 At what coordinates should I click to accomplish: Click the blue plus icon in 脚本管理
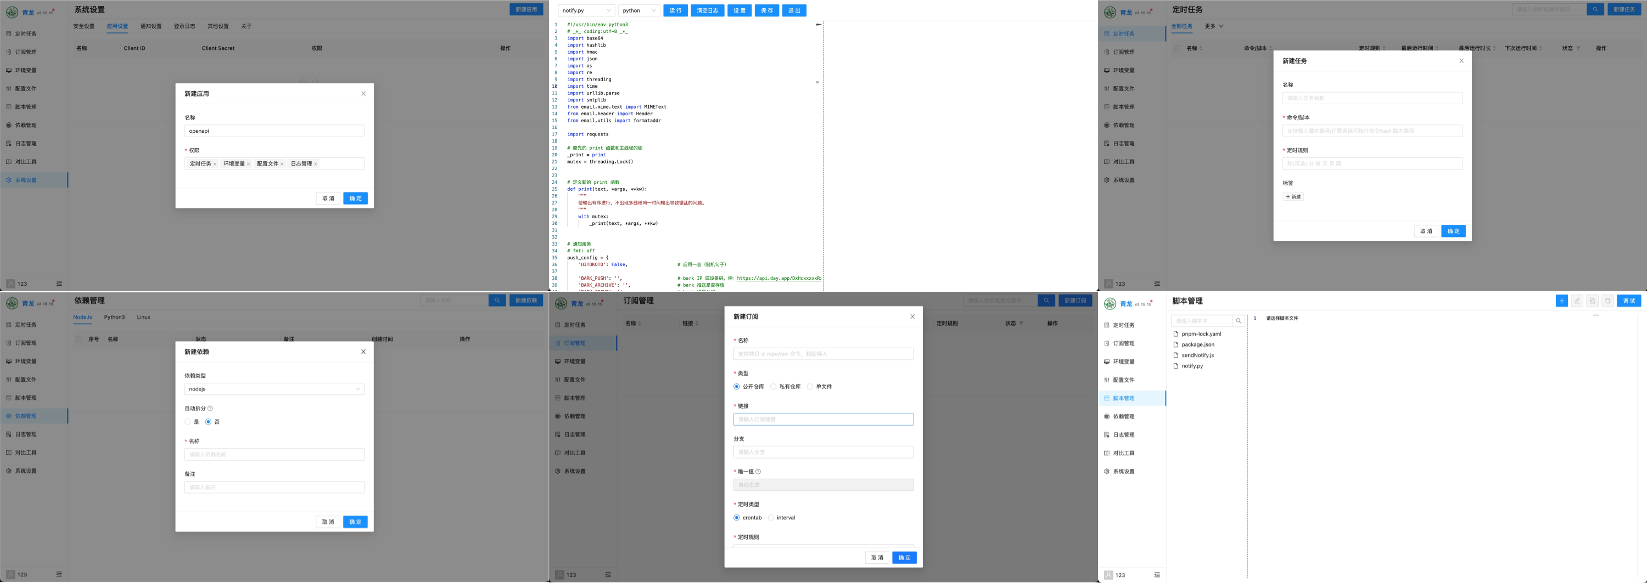point(1561,301)
